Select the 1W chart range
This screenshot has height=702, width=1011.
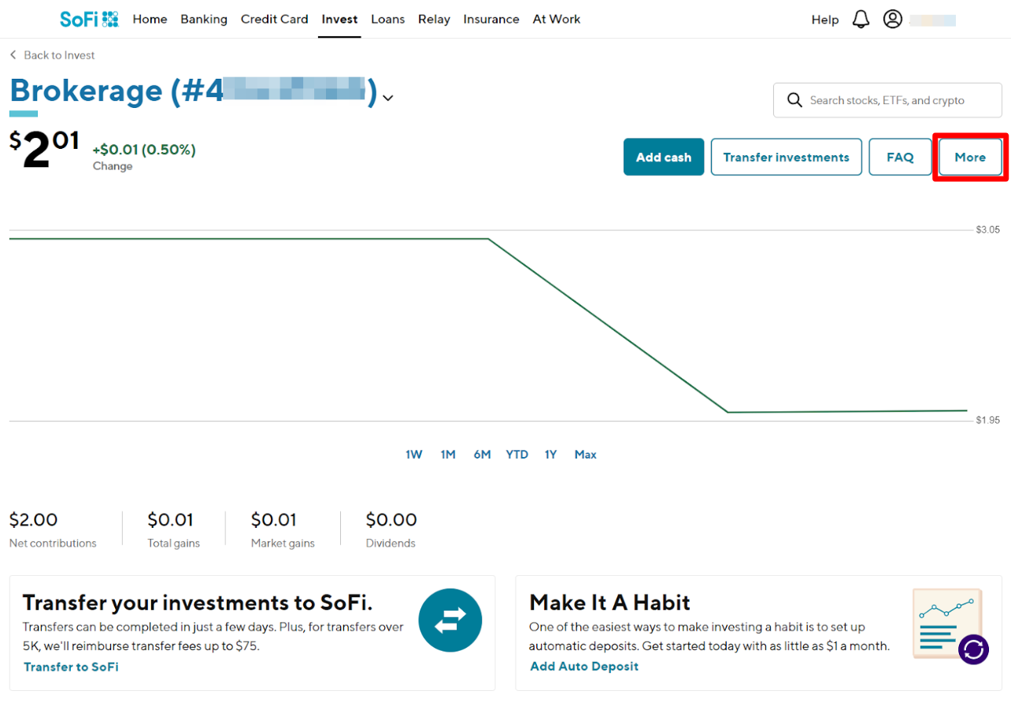(x=414, y=455)
